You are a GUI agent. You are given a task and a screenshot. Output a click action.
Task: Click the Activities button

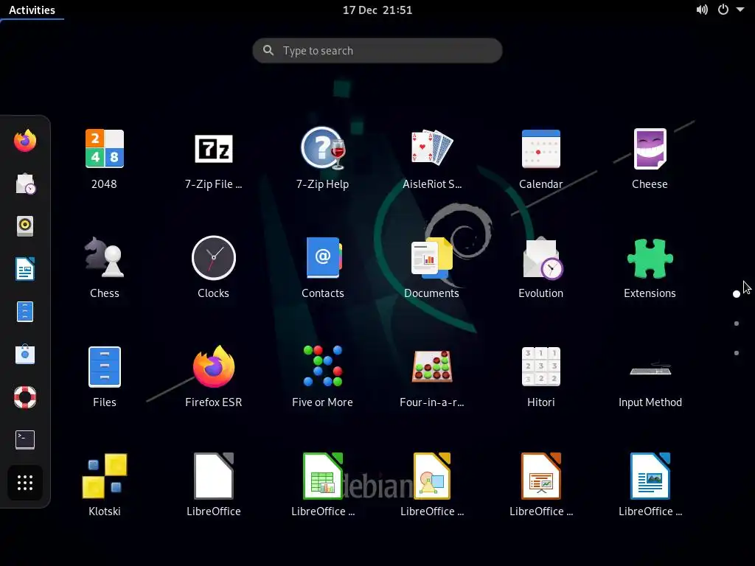pos(32,10)
